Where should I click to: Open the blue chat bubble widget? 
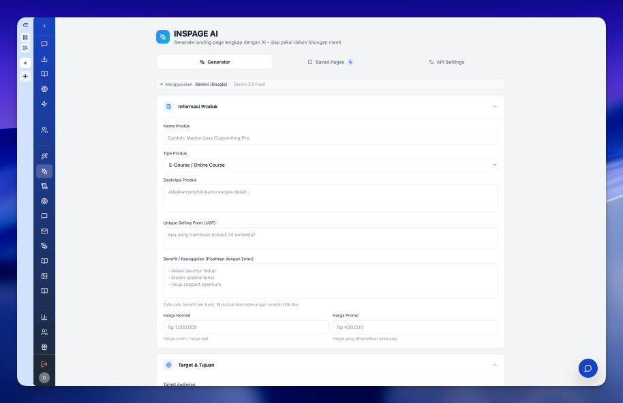click(588, 368)
